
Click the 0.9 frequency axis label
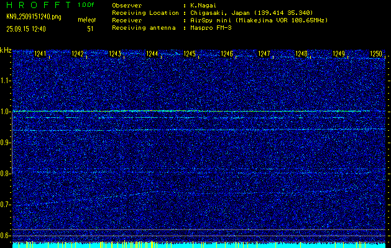(x=6, y=143)
